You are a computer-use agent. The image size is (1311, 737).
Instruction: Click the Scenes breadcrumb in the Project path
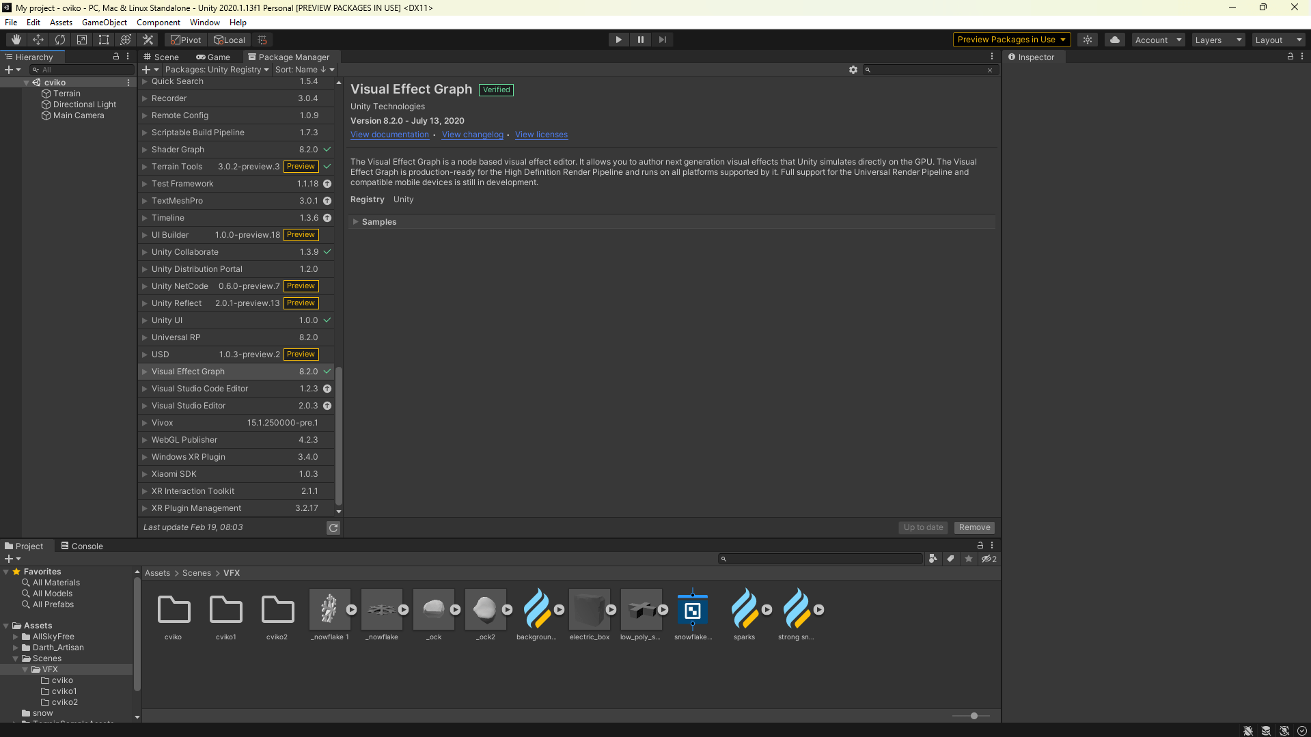point(197,573)
